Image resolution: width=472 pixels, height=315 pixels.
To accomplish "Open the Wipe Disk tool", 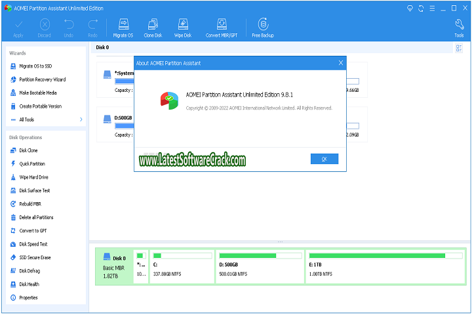I will click(182, 28).
